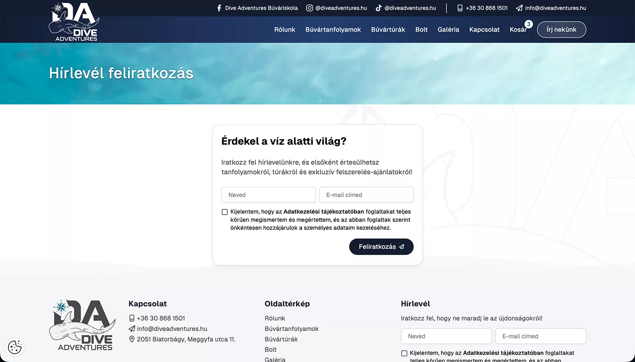This screenshot has height=362, width=635.
Task: Open cookie settings icon
Action: (15, 347)
